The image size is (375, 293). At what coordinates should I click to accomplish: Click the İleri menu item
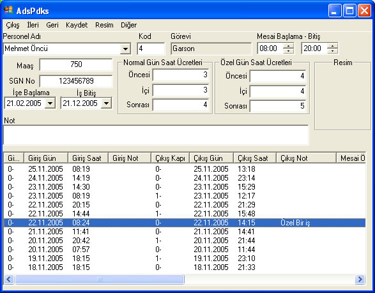click(x=33, y=25)
